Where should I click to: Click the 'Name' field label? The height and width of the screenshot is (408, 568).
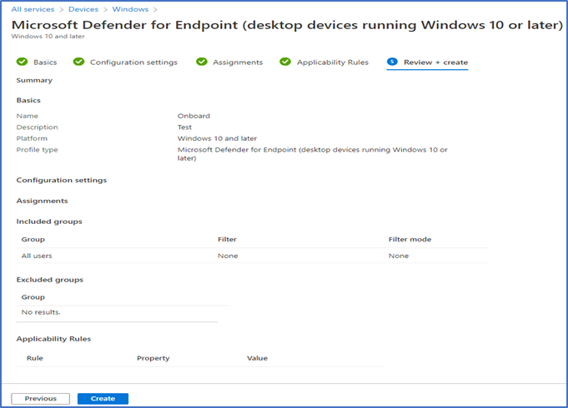[x=28, y=116]
